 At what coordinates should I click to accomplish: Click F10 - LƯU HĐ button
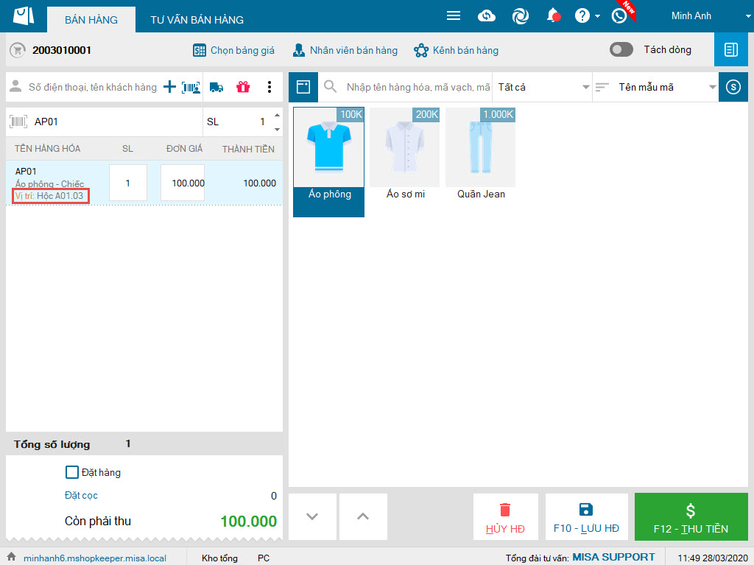pyautogui.click(x=586, y=516)
